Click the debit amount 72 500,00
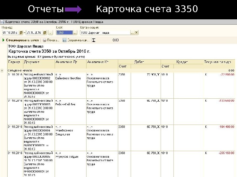The image size is (237, 177). (153, 74)
